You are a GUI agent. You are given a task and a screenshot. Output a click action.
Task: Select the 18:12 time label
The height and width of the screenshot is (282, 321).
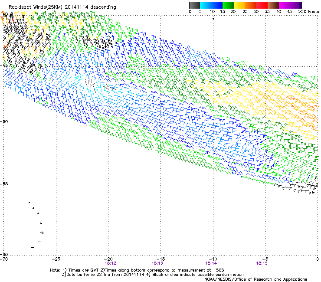[110, 263]
